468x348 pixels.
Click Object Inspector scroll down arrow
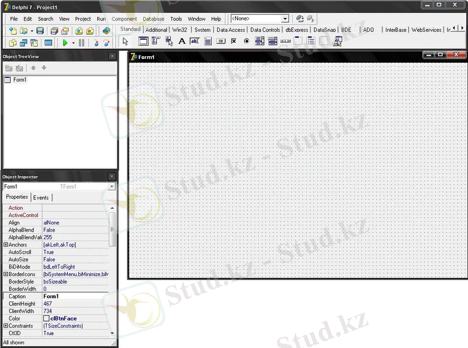coord(112,333)
